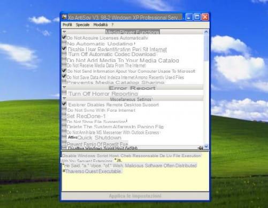Collapse the Error Report section

click(64, 87)
